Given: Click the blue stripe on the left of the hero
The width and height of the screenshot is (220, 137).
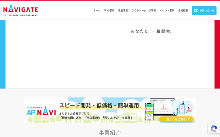Looking at the screenshot, I should click(x=3, y=54).
